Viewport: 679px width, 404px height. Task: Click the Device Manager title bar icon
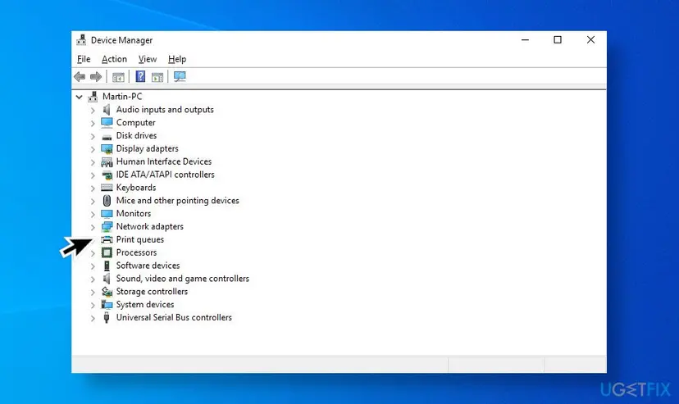pyautogui.click(x=81, y=40)
